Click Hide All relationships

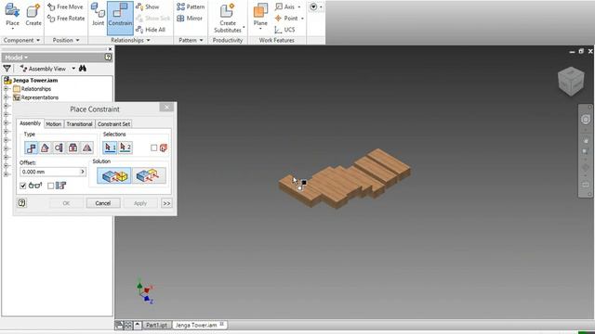151,30
